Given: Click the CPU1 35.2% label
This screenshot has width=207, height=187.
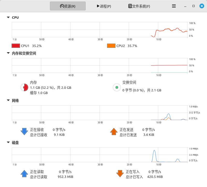Looking at the screenshot, I should (x=31, y=46).
